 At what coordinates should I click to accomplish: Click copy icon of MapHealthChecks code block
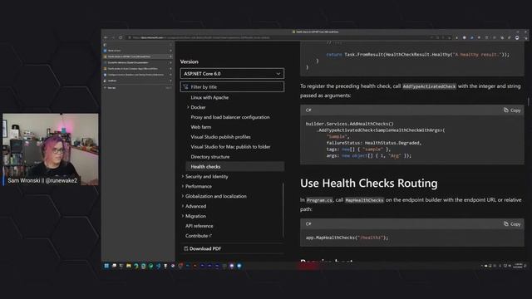tap(506, 223)
